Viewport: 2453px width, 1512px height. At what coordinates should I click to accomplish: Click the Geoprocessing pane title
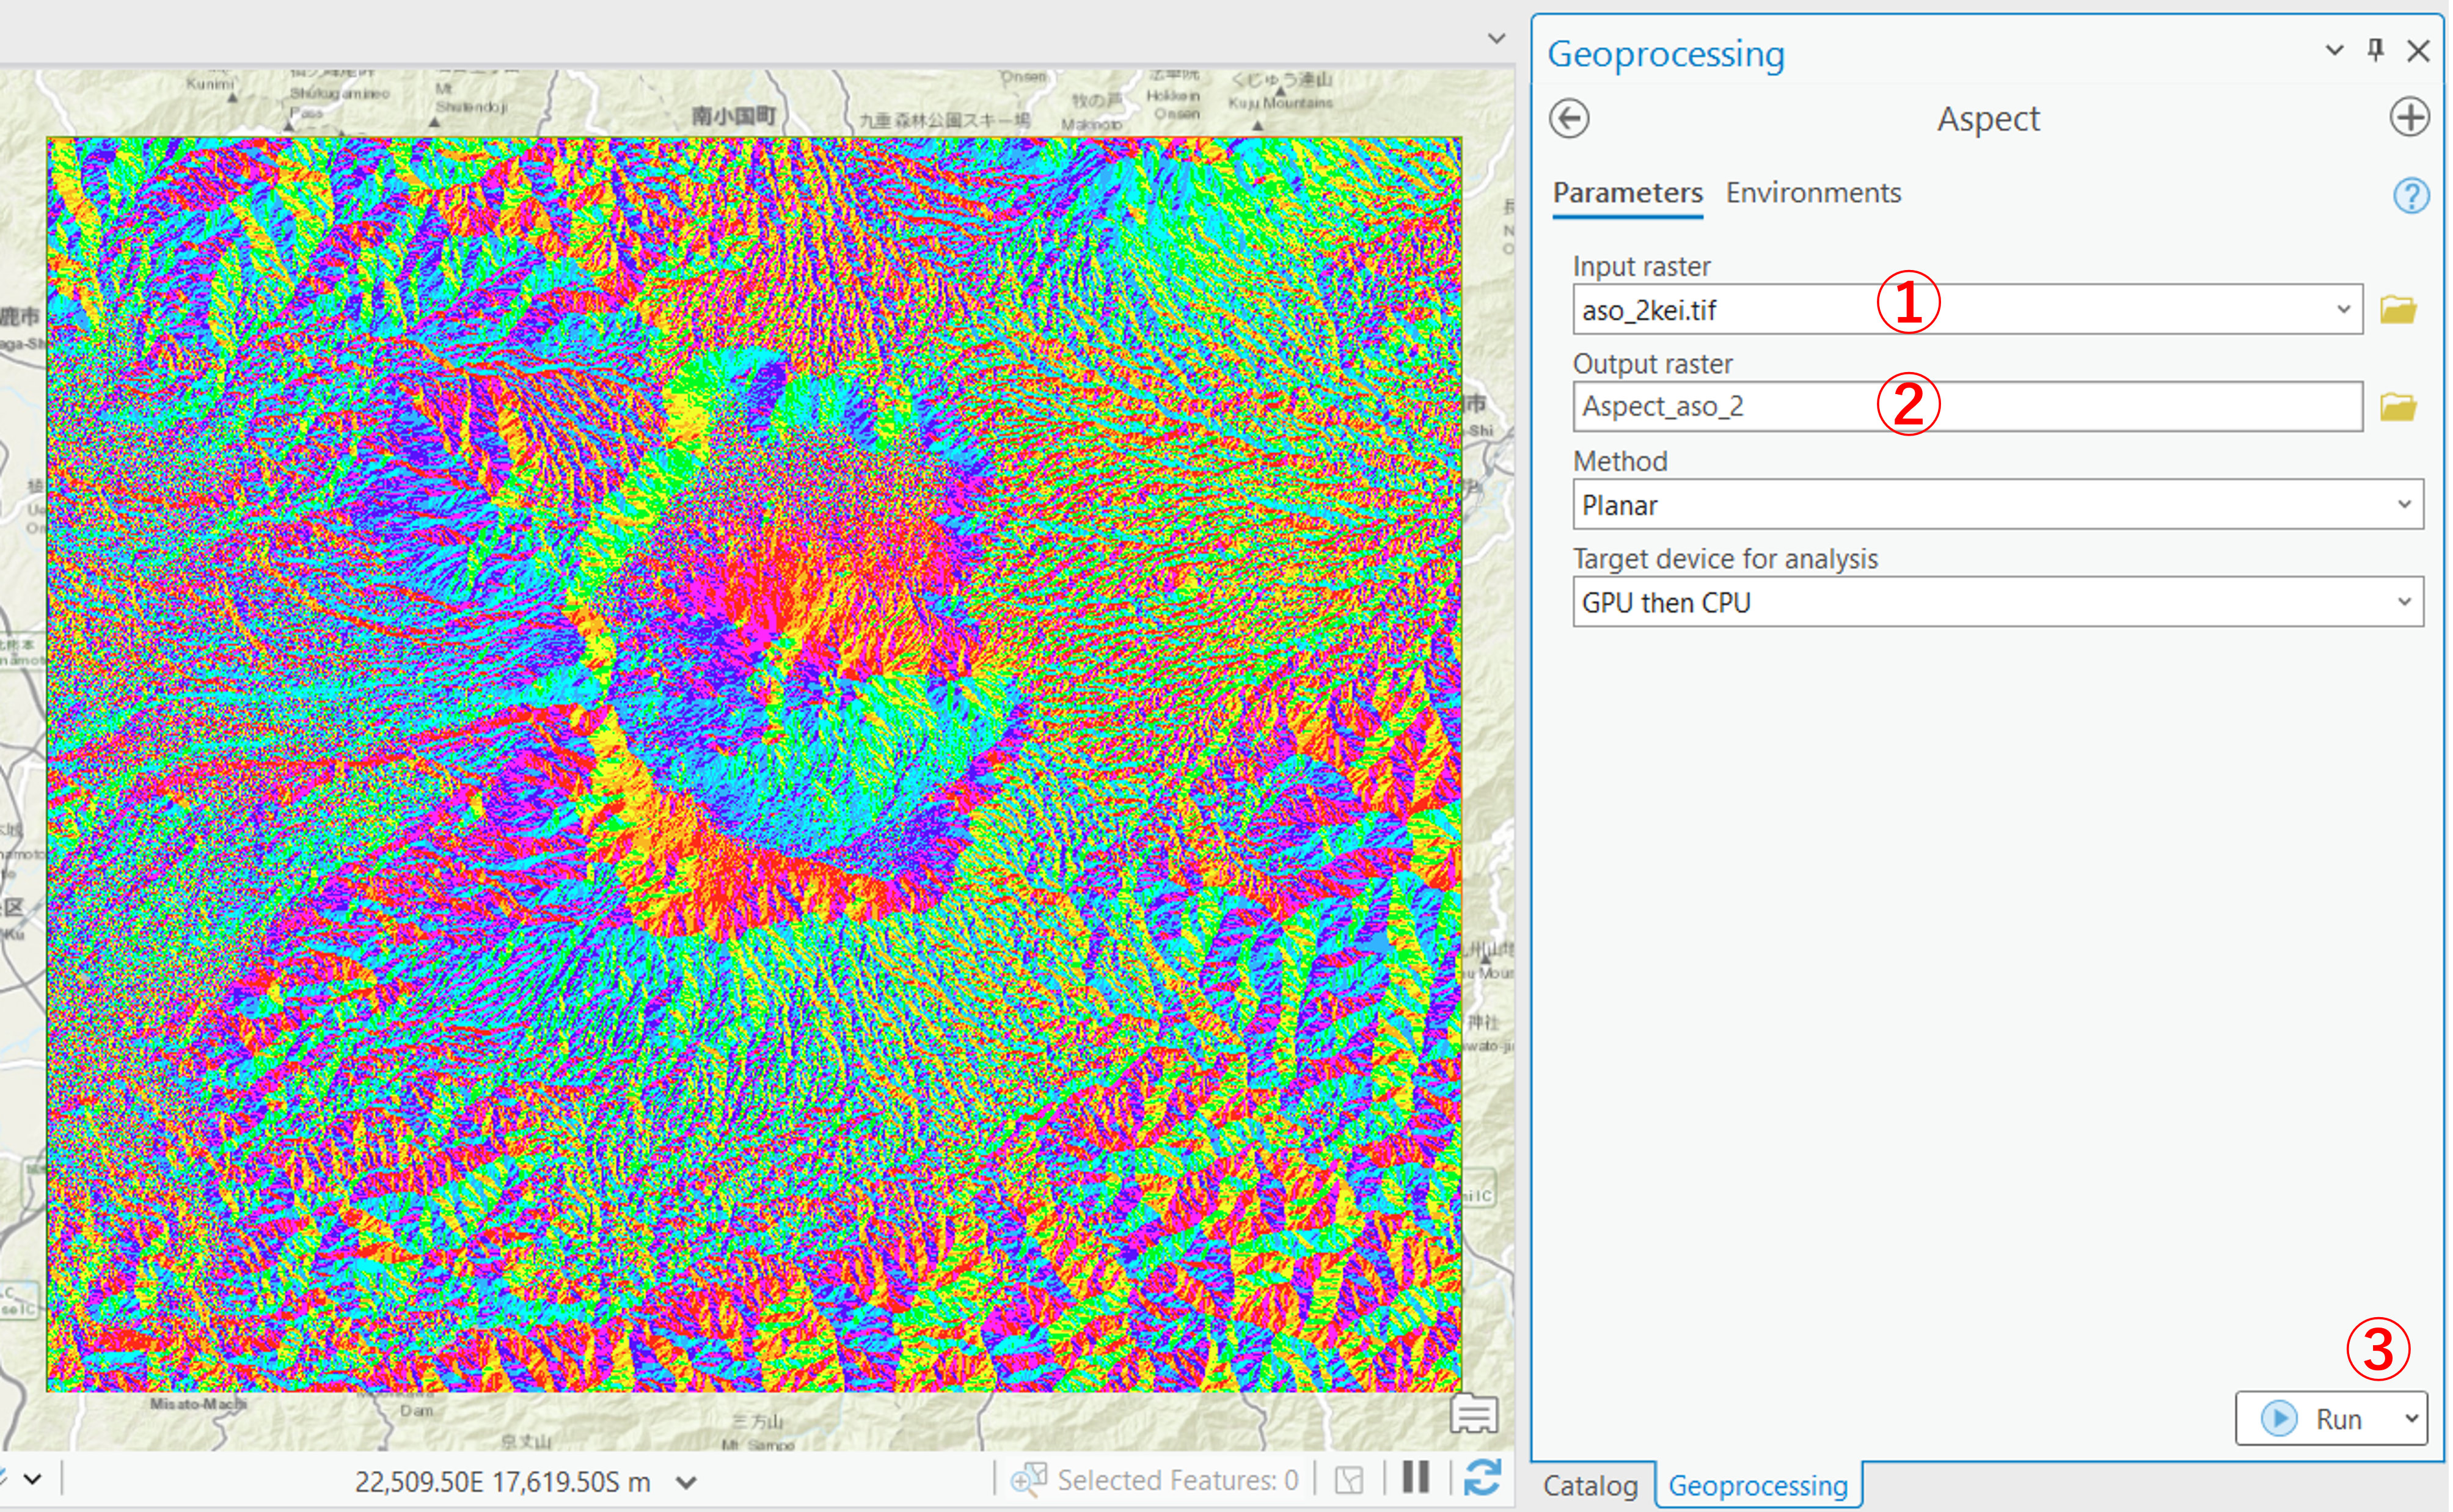click(x=1666, y=53)
